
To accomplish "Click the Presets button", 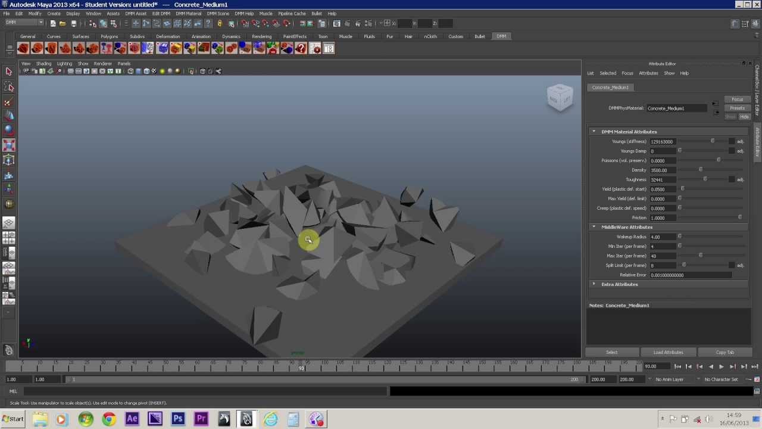I will point(737,108).
